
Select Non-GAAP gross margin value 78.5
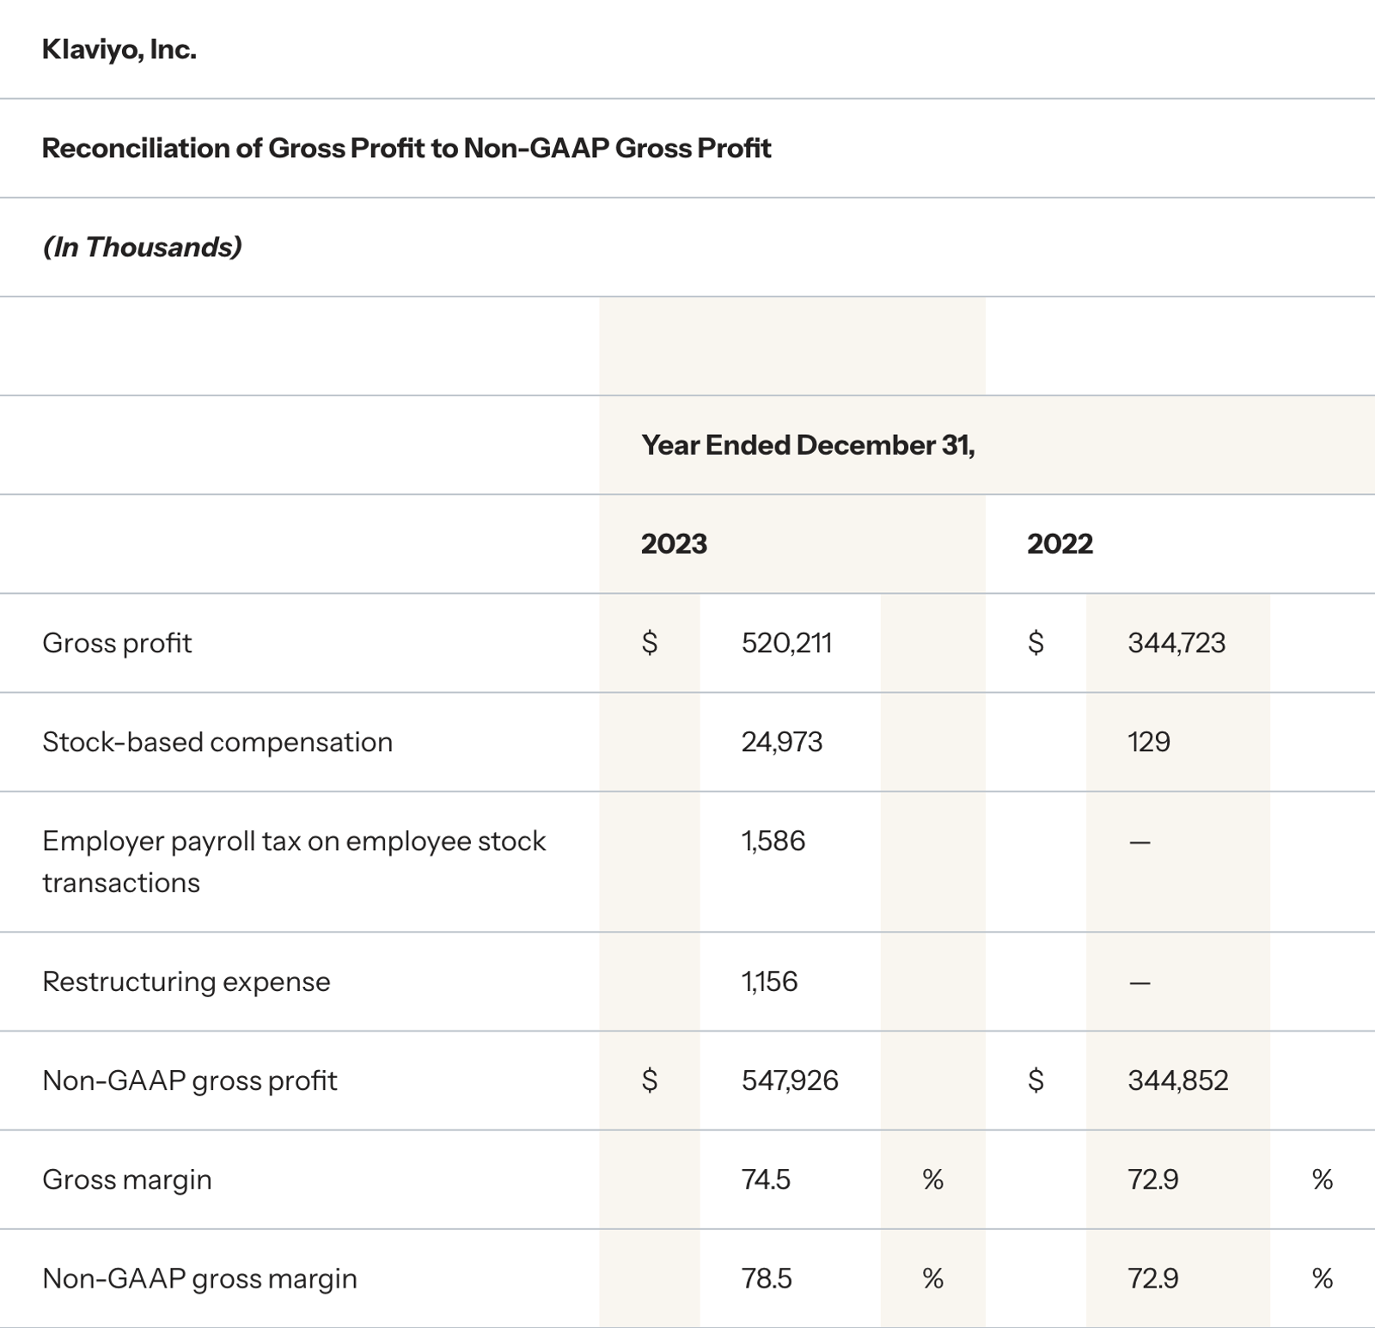point(767,1278)
